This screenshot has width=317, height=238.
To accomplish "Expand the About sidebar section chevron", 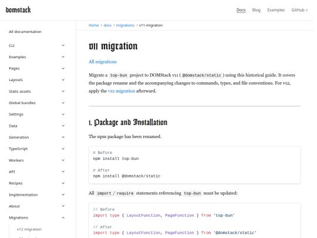I will [63, 206].
